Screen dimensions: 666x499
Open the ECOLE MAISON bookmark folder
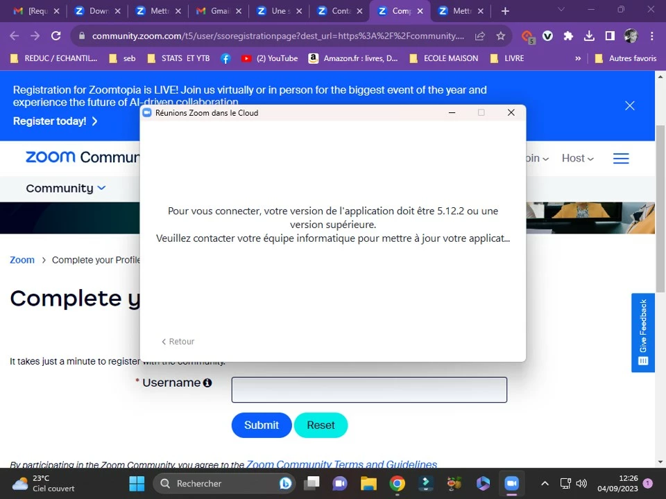[x=444, y=58]
